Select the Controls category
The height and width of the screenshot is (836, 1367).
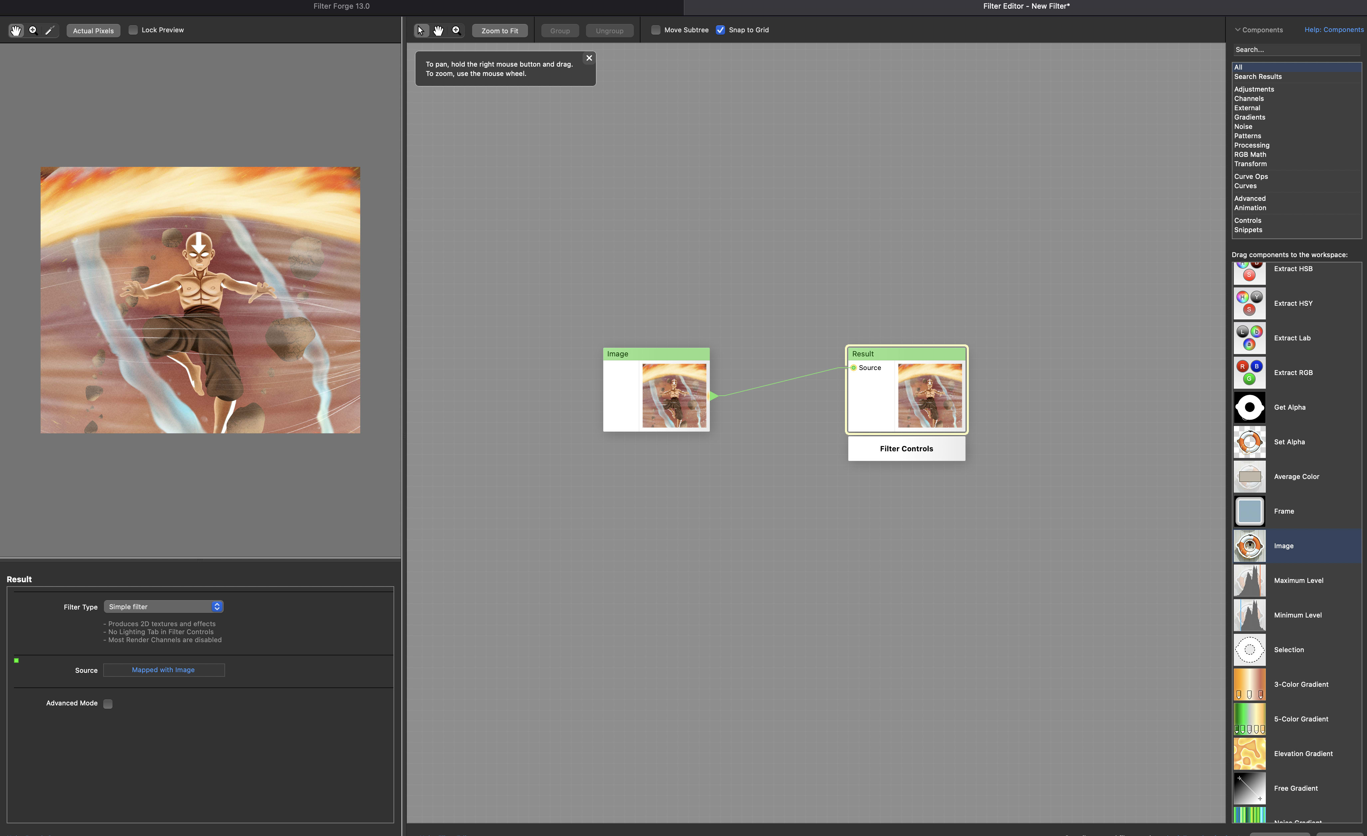coord(1296,221)
